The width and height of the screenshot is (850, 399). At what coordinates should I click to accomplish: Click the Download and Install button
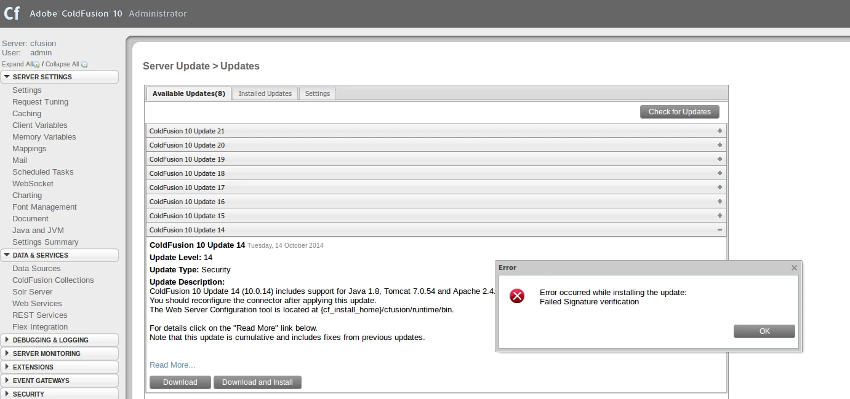pos(257,382)
